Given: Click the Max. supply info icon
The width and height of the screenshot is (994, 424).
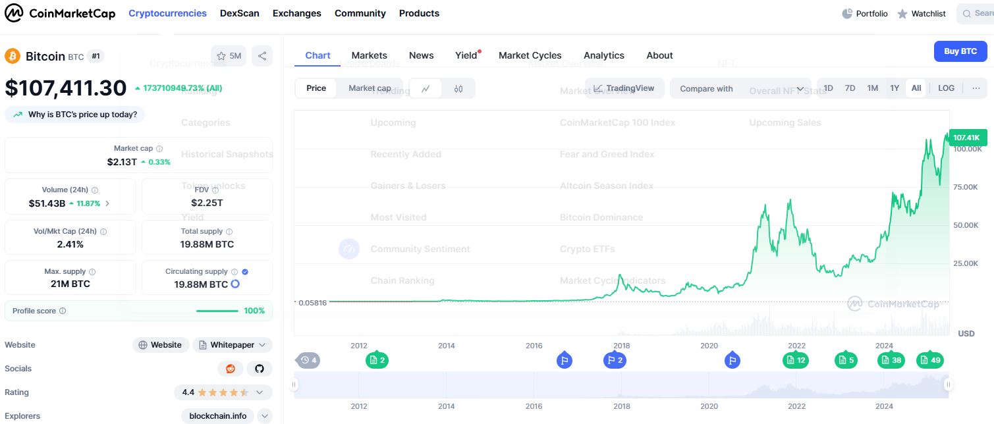Looking at the screenshot, I should click(92, 272).
